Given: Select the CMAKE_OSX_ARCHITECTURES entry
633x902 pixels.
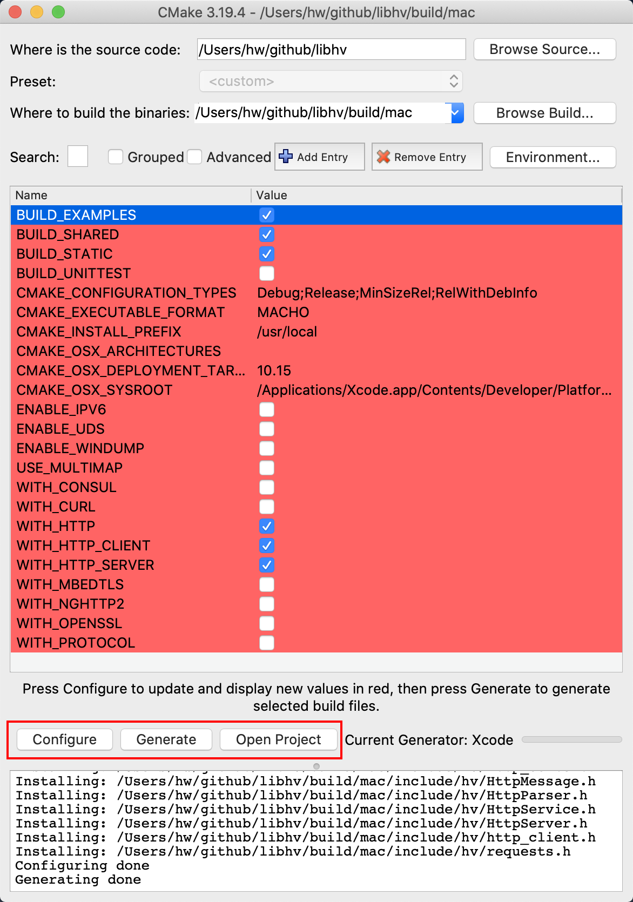Looking at the screenshot, I should pyautogui.click(x=118, y=351).
